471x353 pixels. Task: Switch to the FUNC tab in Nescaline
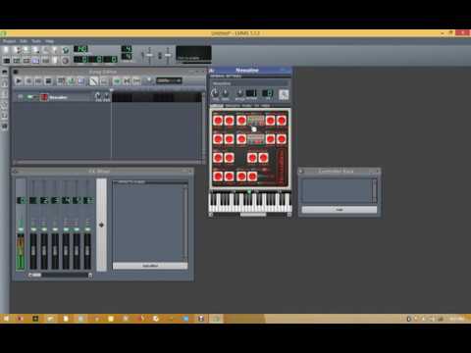pos(247,106)
